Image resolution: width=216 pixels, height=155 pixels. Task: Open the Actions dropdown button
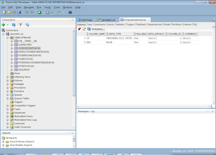tap(98, 29)
